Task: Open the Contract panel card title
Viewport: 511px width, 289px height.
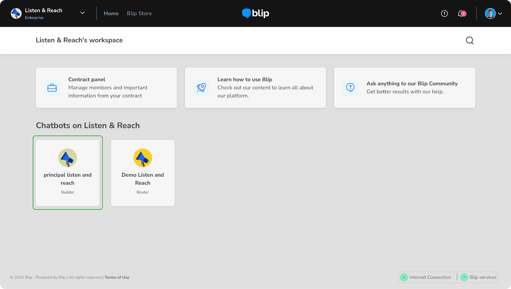Action: click(x=87, y=79)
